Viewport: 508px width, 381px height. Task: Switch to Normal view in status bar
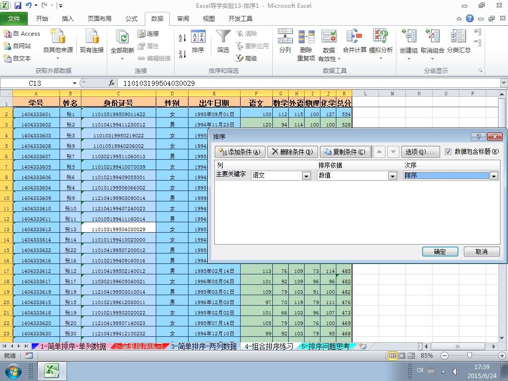pyautogui.click(x=393, y=356)
